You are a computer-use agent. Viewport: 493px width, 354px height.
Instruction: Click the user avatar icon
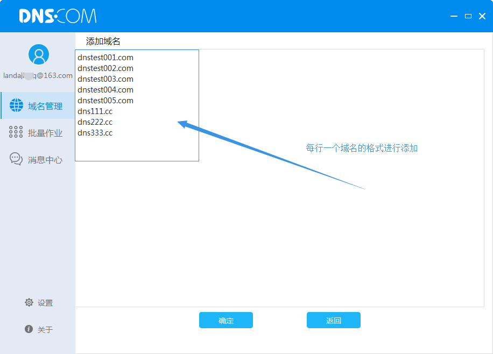38,54
